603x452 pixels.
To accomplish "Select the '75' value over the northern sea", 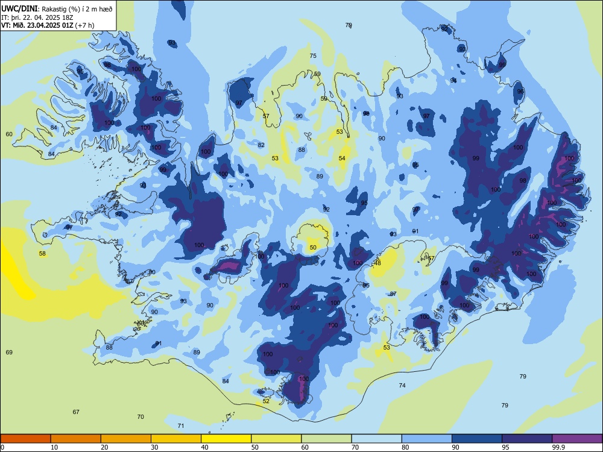I will pyautogui.click(x=313, y=55).
